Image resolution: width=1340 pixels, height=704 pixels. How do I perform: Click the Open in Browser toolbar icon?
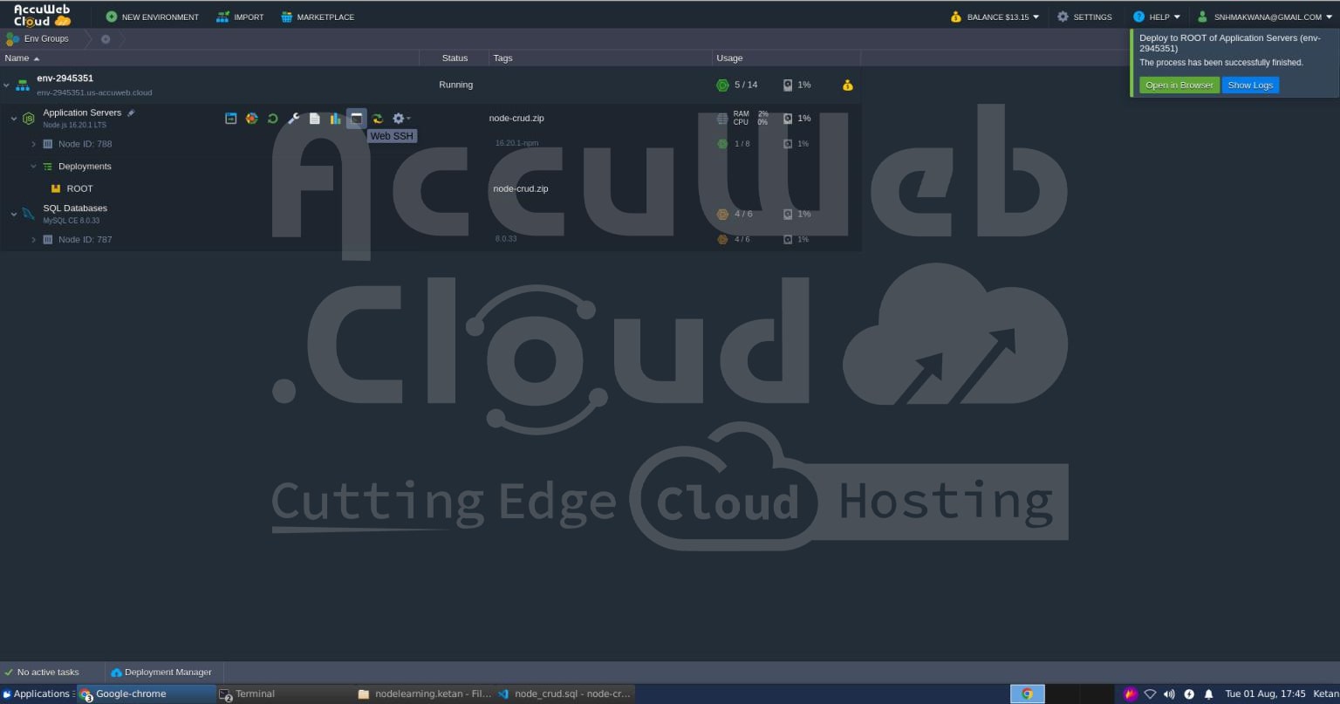coord(230,119)
